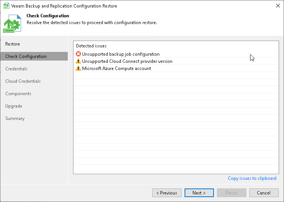Cancel the configuration restore wizard
The image size is (284, 202).
(264, 193)
